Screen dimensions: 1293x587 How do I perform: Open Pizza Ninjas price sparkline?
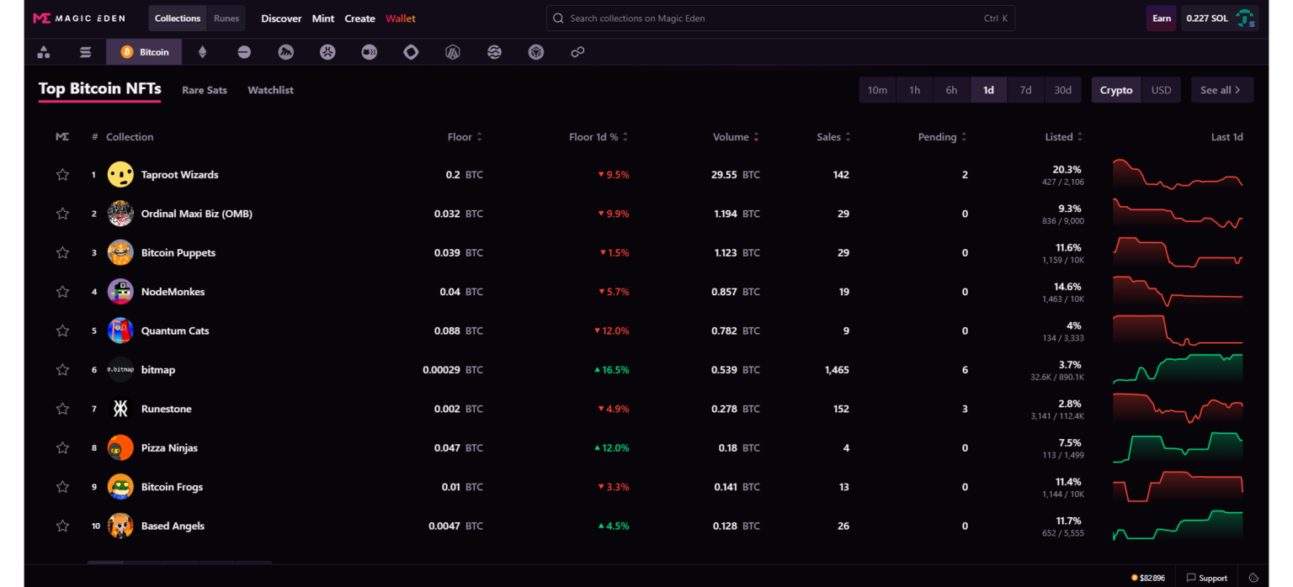click(1178, 447)
